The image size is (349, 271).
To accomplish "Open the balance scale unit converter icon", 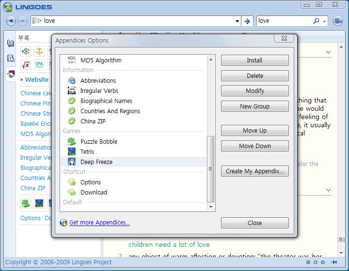I will click(39, 51).
